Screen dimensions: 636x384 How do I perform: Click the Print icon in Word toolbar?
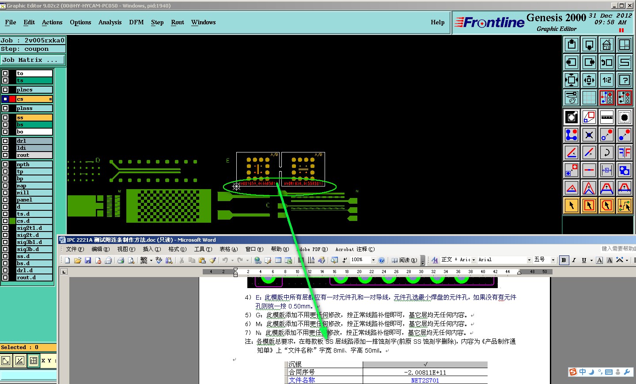pyautogui.click(x=121, y=260)
